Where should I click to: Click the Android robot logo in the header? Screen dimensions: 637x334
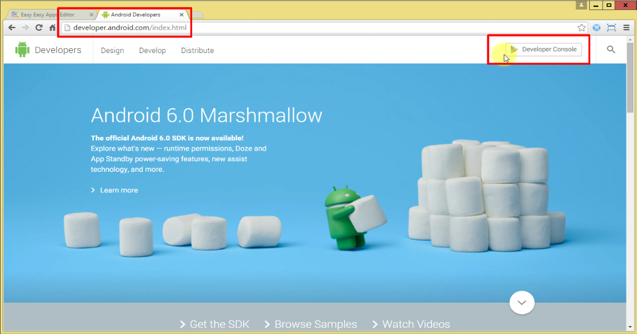point(22,49)
